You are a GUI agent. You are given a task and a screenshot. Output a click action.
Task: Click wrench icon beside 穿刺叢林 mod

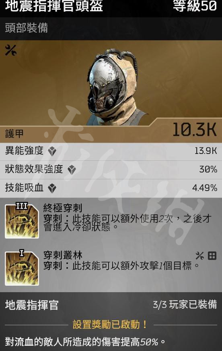199,255
